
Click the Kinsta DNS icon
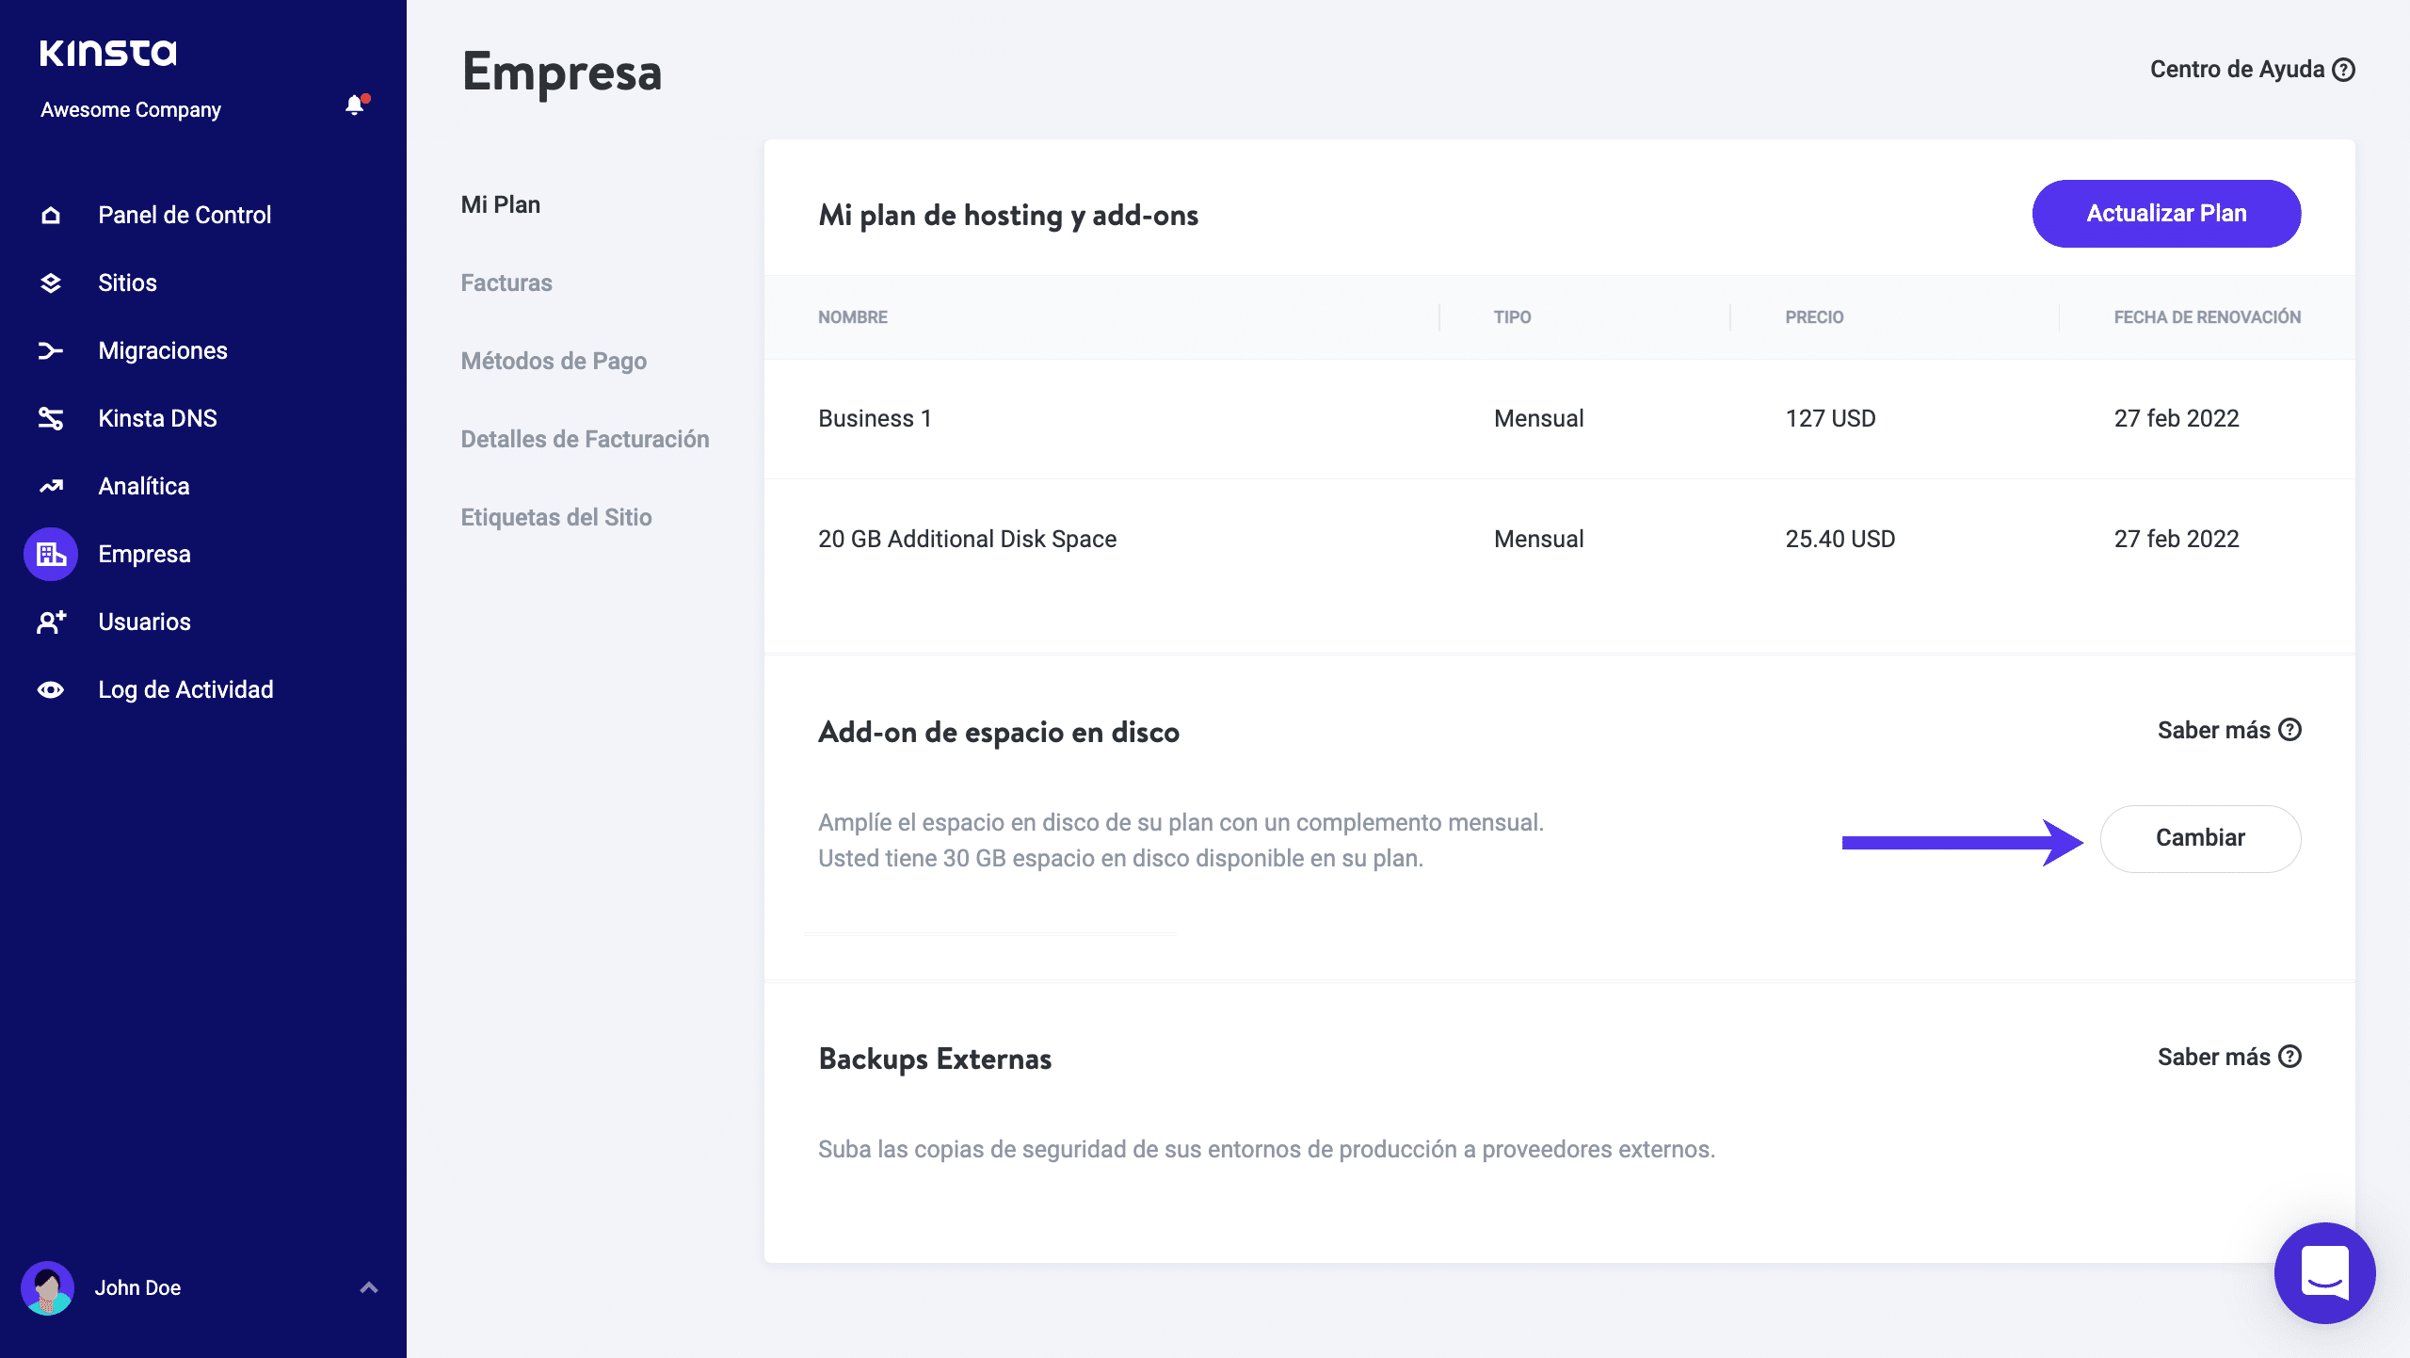click(51, 419)
